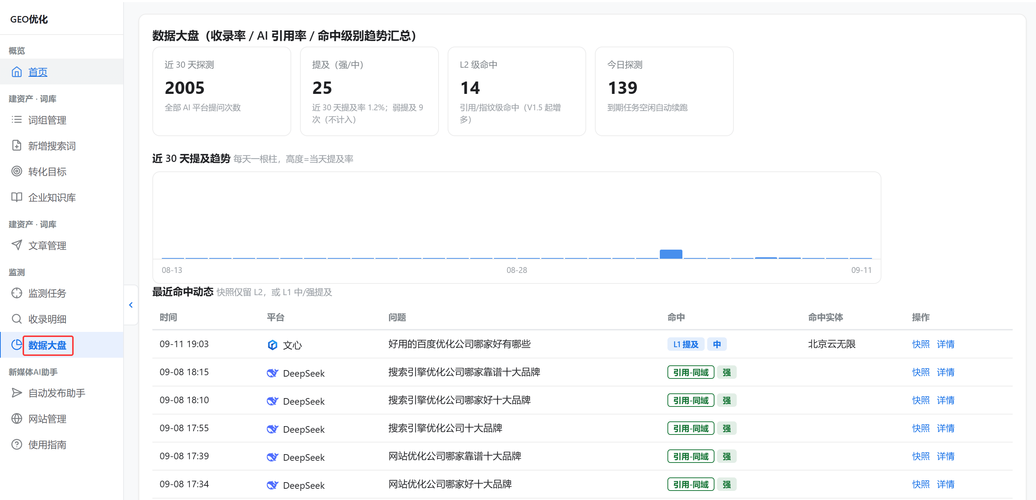Click the 引用-同域 tag in the 09-08 18:15 row
The width and height of the screenshot is (1036, 500).
tap(690, 372)
